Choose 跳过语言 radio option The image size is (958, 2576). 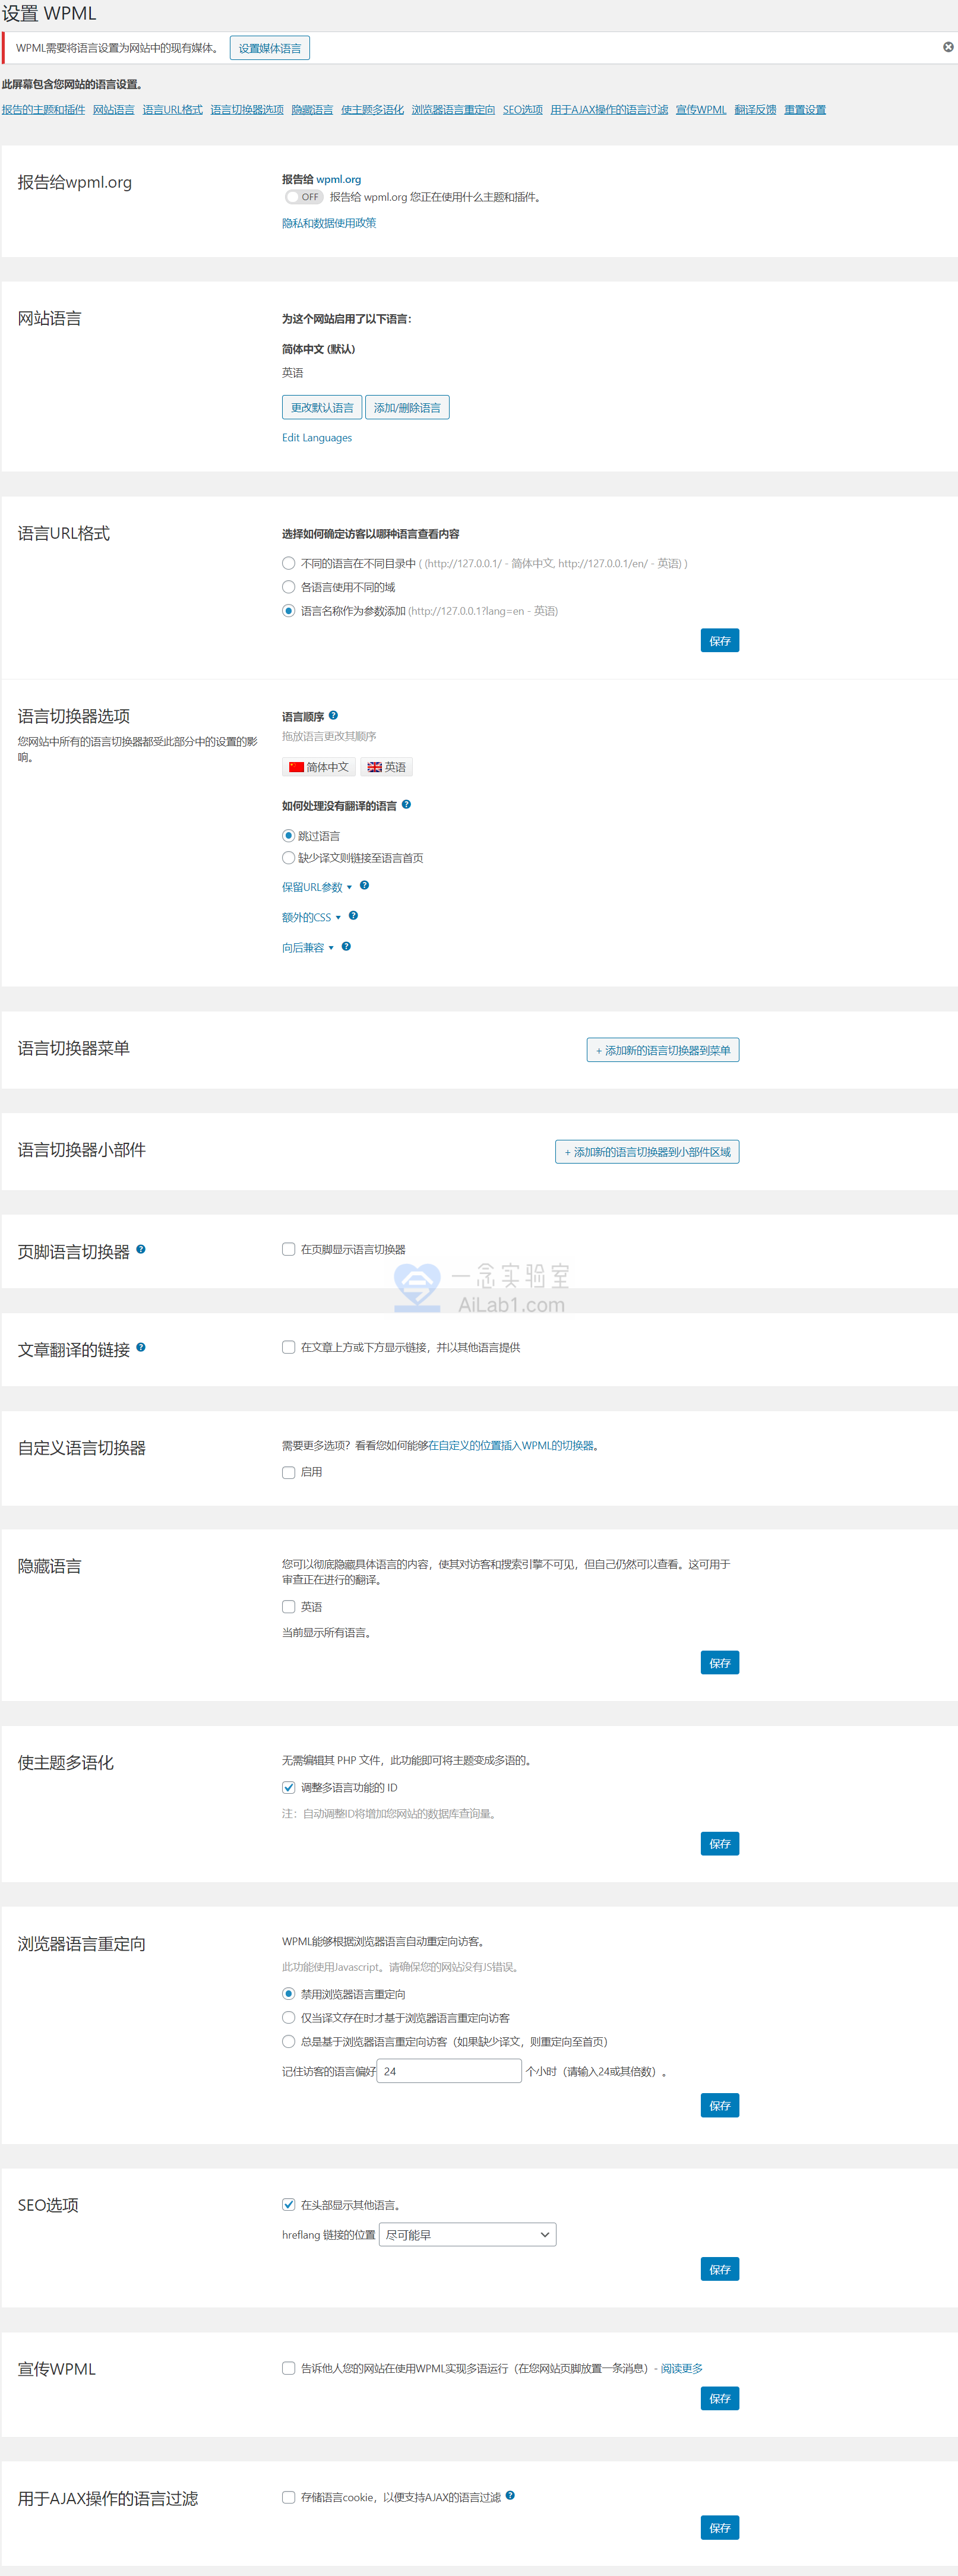(x=289, y=835)
